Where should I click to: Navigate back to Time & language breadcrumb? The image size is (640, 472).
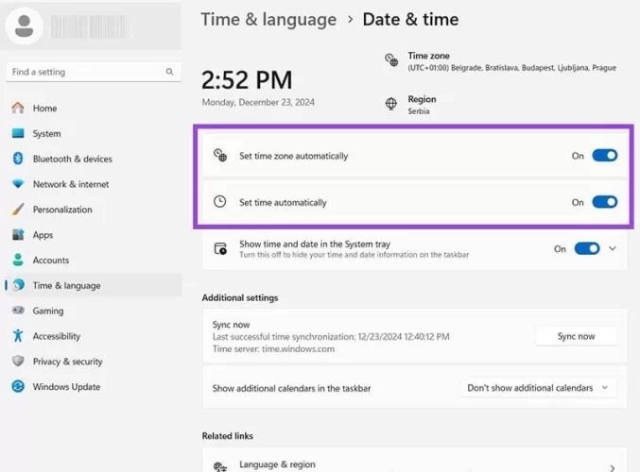tap(268, 19)
